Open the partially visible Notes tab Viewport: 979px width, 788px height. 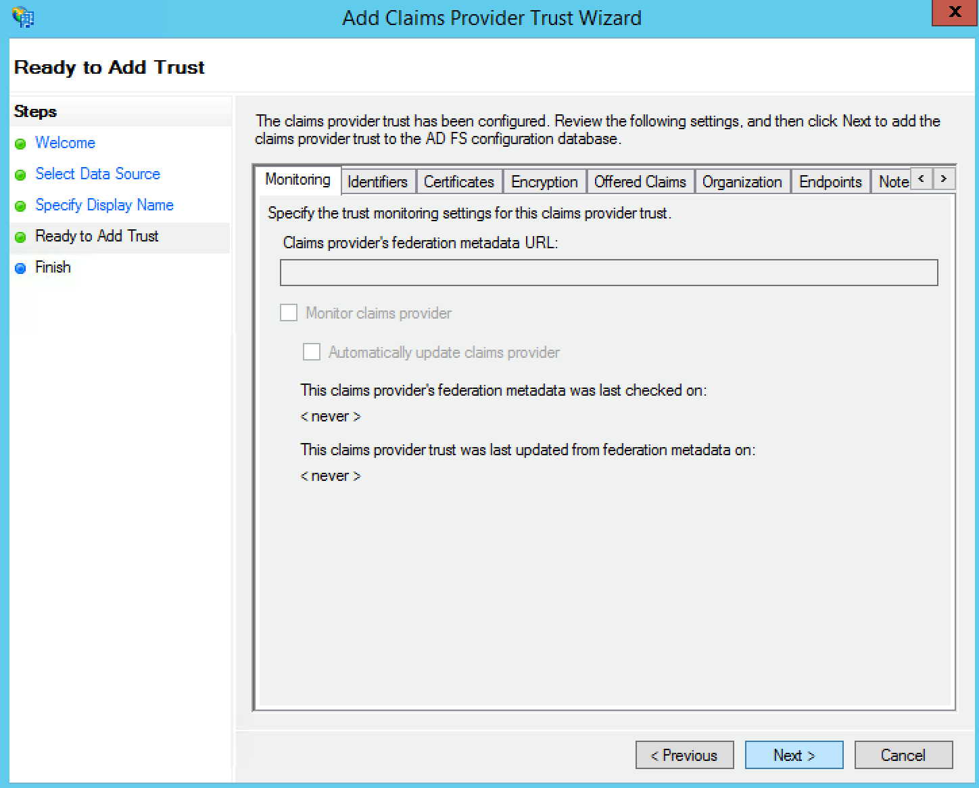(892, 182)
